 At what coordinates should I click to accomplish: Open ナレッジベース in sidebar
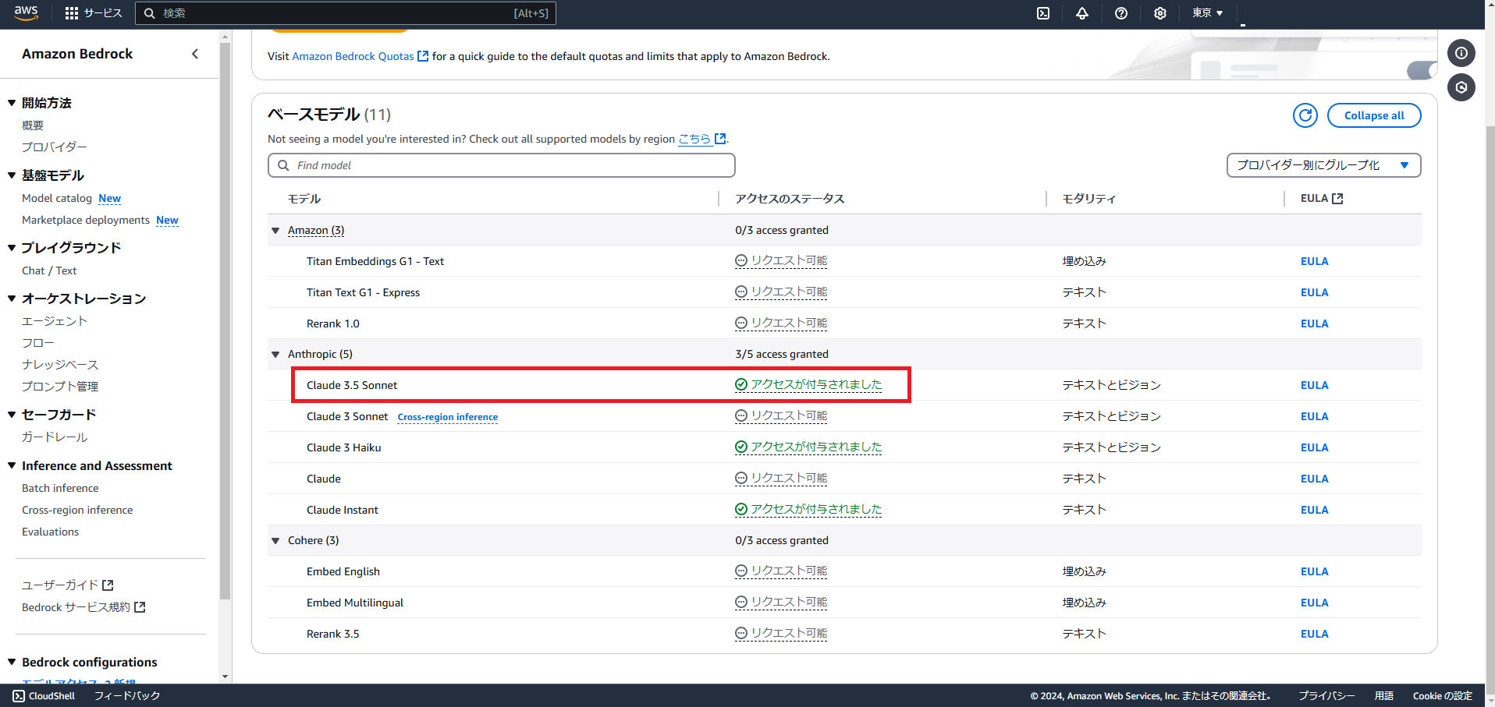coord(60,365)
